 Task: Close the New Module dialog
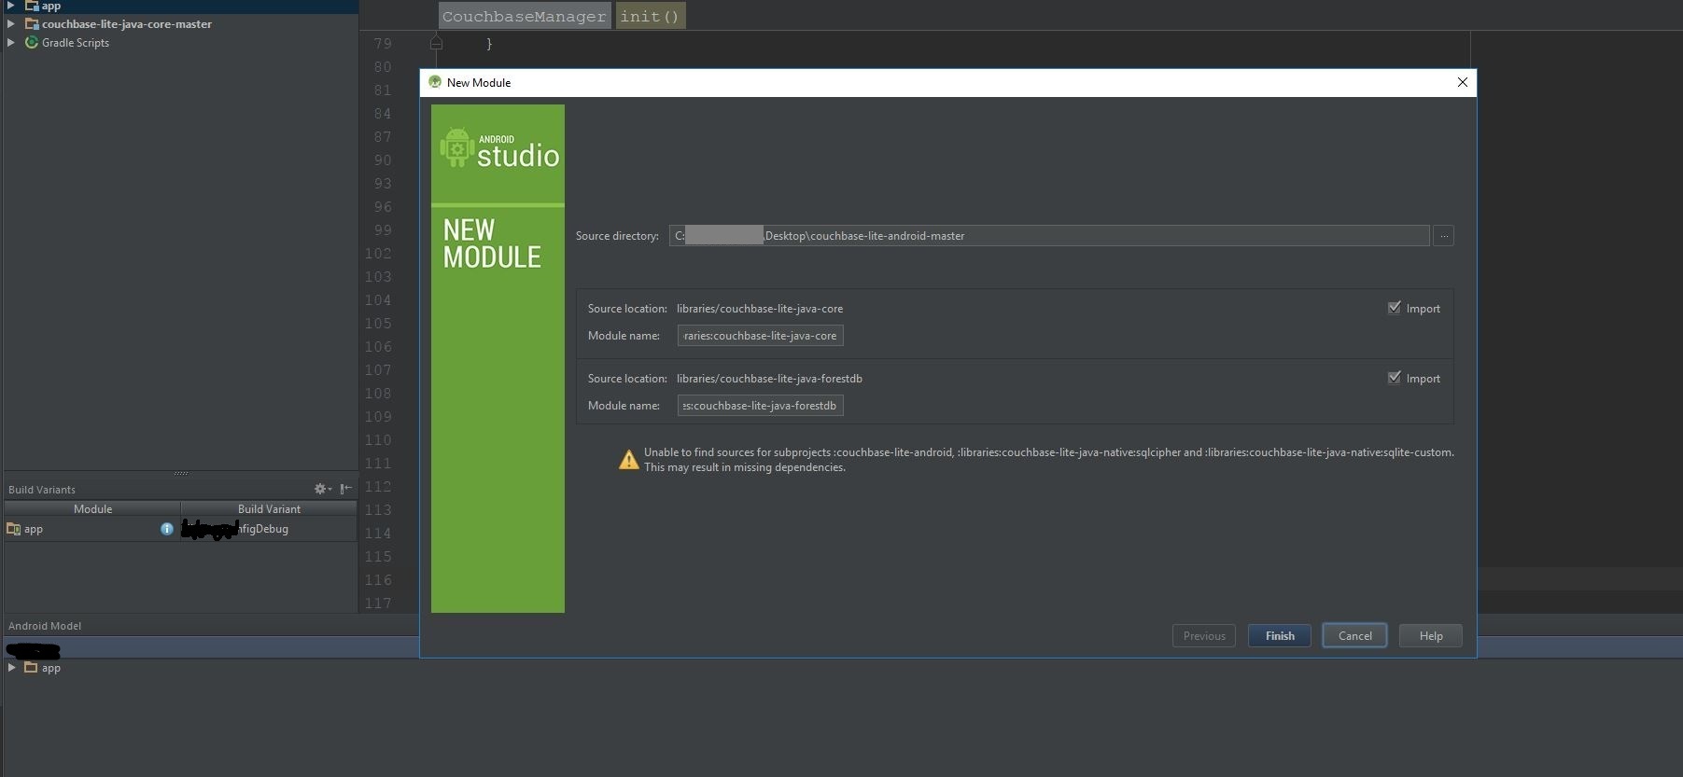pyautogui.click(x=1463, y=82)
